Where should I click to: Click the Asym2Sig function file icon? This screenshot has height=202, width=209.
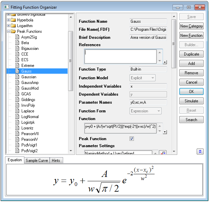(x=17, y=37)
